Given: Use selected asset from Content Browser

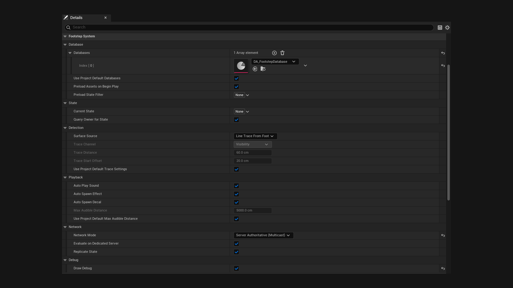Looking at the screenshot, I should click(255, 69).
